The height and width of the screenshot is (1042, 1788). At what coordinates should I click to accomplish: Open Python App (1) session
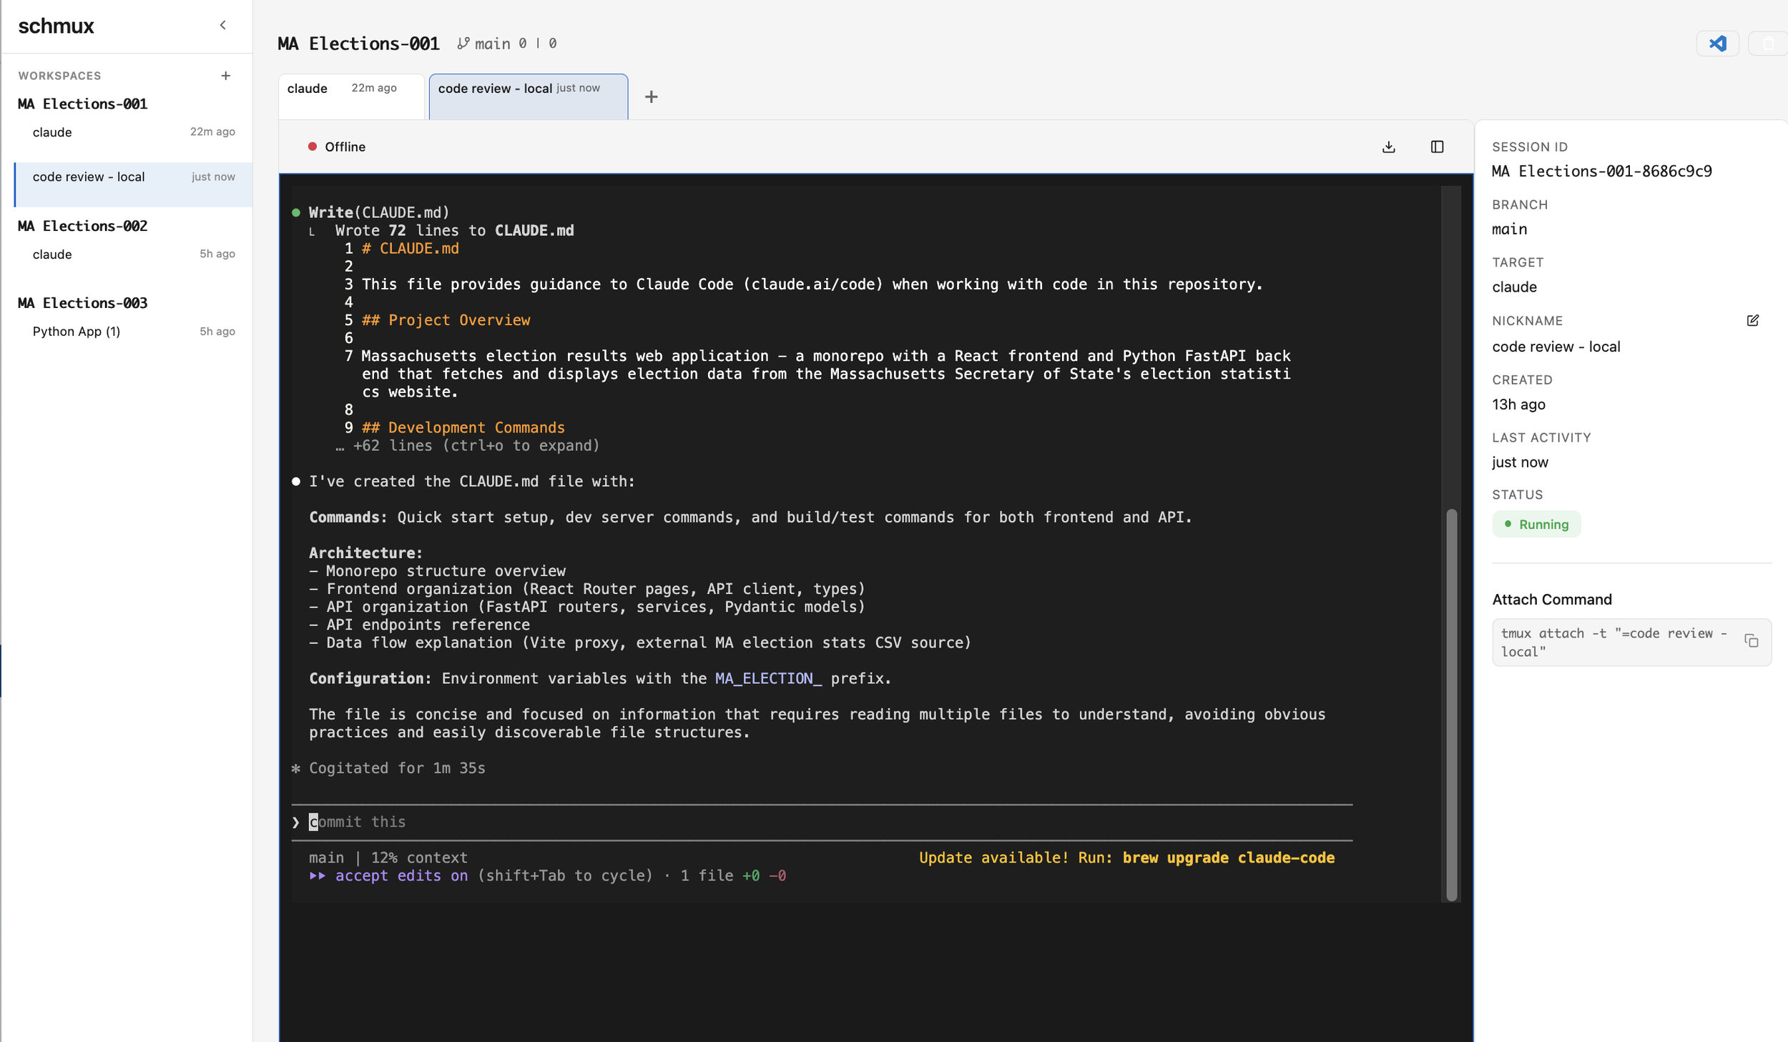pos(77,331)
